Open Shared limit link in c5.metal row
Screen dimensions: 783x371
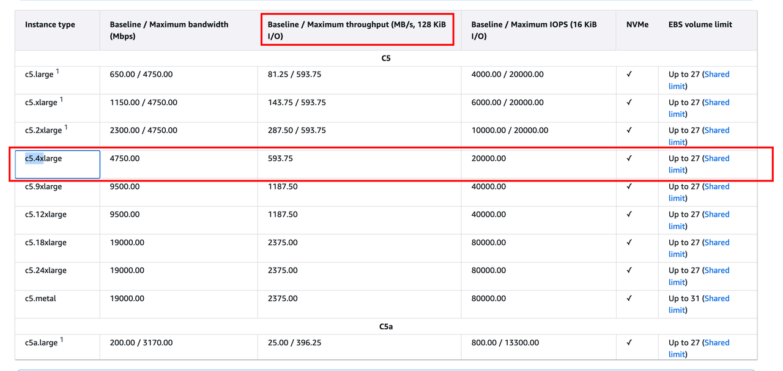(x=716, y=298)
